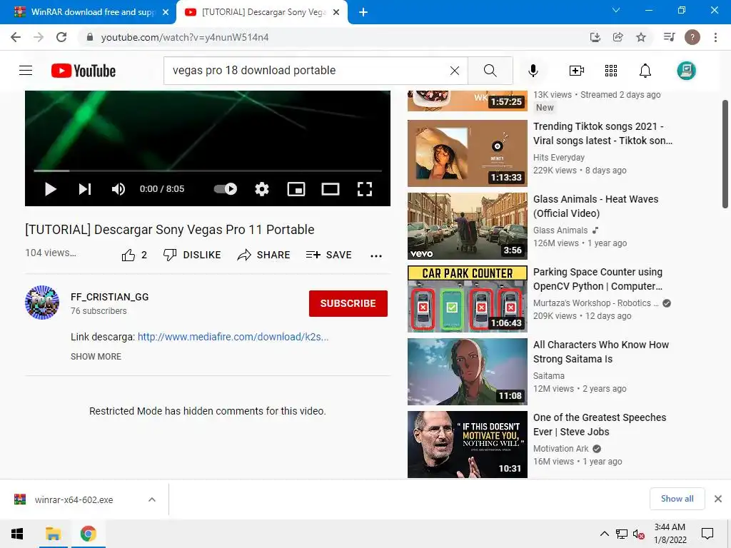This screenshot has height=548, width=731.
Task: Enable theater mode in the player
Action: click(330, 188)
